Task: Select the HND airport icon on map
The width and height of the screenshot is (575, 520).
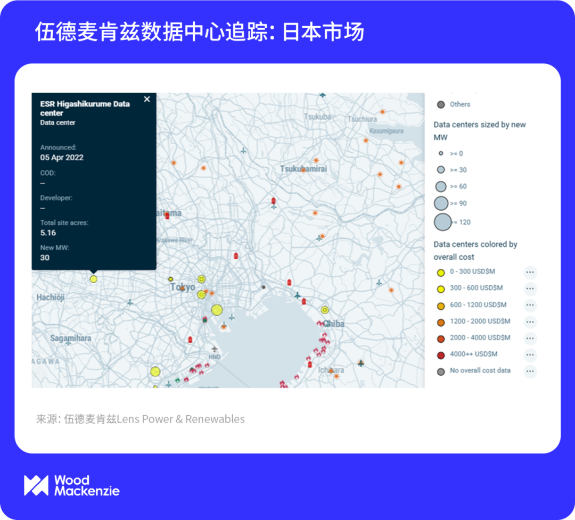Action: pyautogui.click(x=215, y=349)
